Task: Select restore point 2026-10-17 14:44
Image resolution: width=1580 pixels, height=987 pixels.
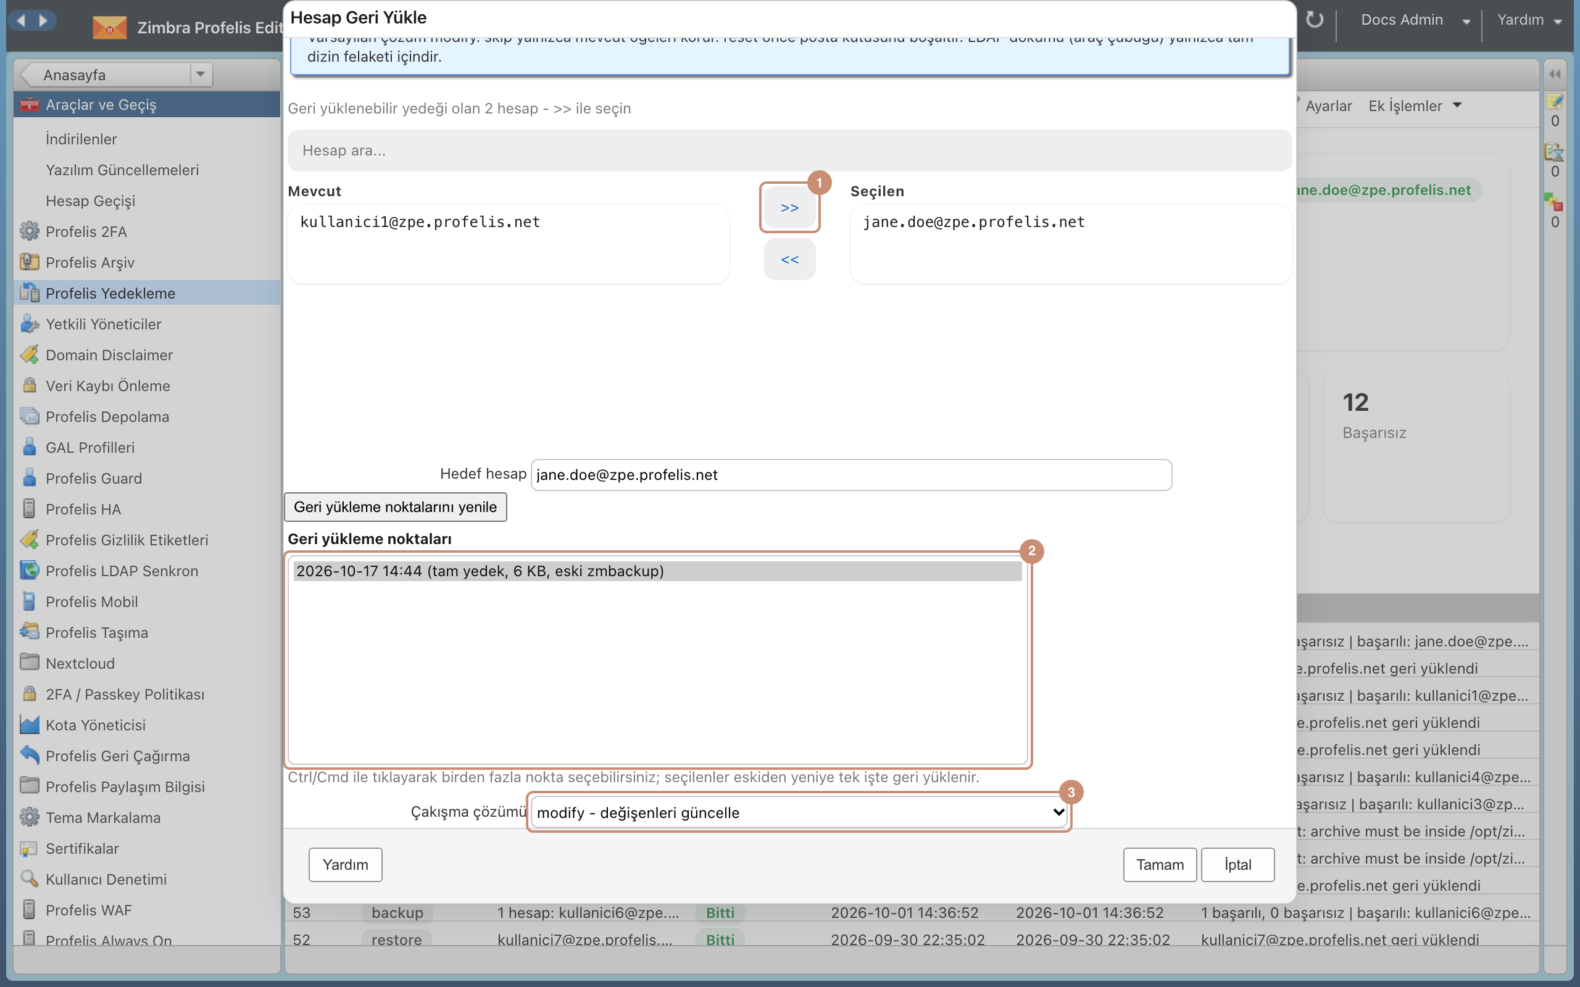Action: [x=657, y=571]
